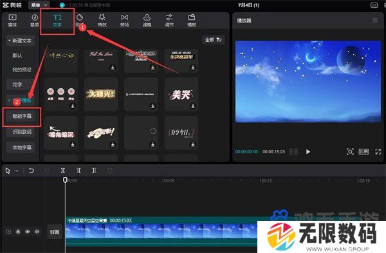The width and height of the screenshot is (386, 253).
Task: Expand the menu (菜单) dropdown
Action: pyautogui.click(x=39, y=5)
